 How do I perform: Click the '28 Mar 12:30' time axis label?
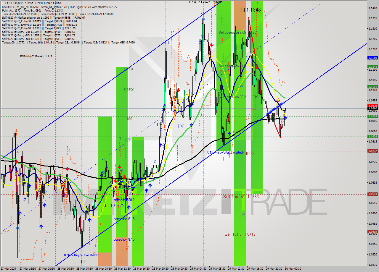[x=122, y=269]
